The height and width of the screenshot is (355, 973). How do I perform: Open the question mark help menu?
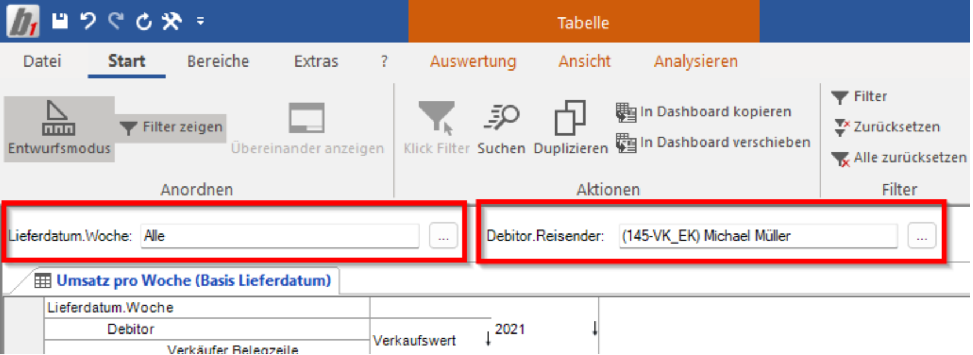(384, 61)
